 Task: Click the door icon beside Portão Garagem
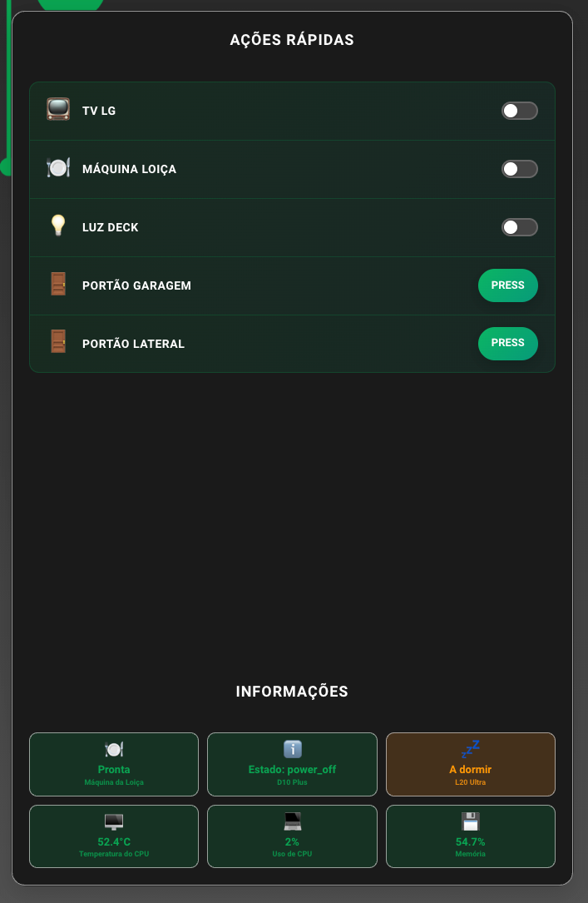tap(58, 285)
